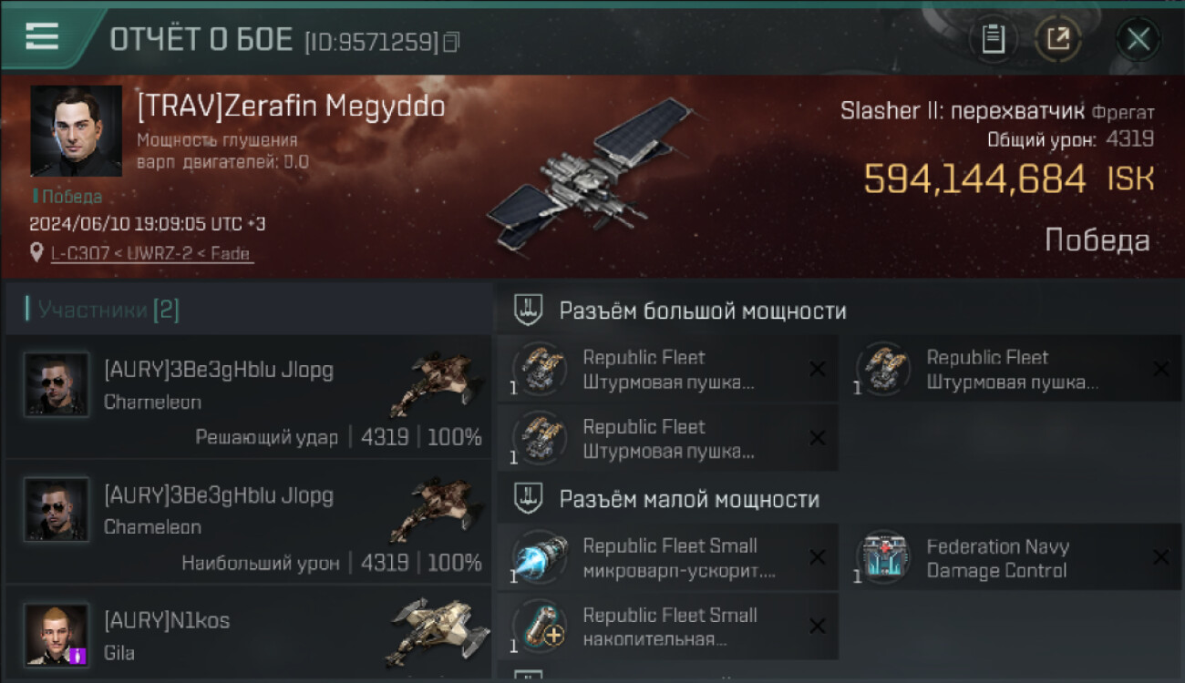This screenshot has width=1185, height=683.
Task: Click the clipboard report icon
Action: [x=993, y=39]
